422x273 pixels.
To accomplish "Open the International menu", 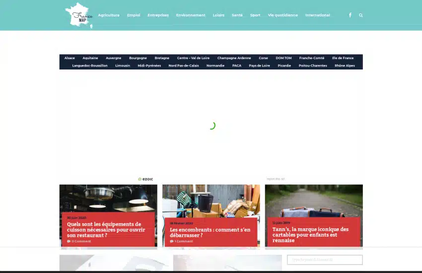I will pos(318,15).
